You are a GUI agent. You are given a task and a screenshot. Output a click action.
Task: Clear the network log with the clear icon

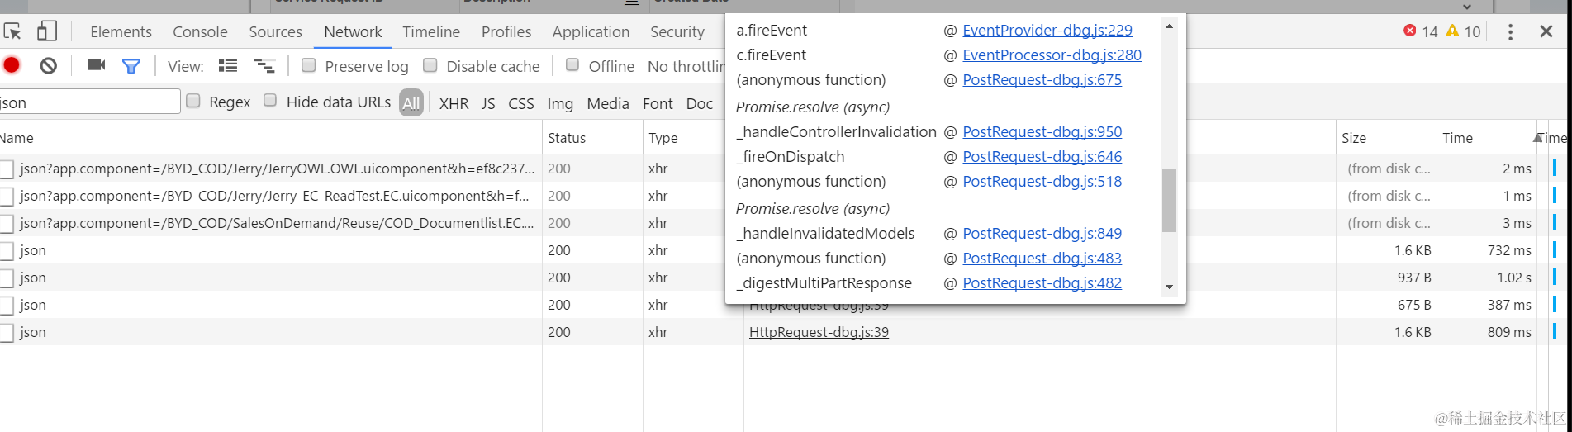pos(49,65)
